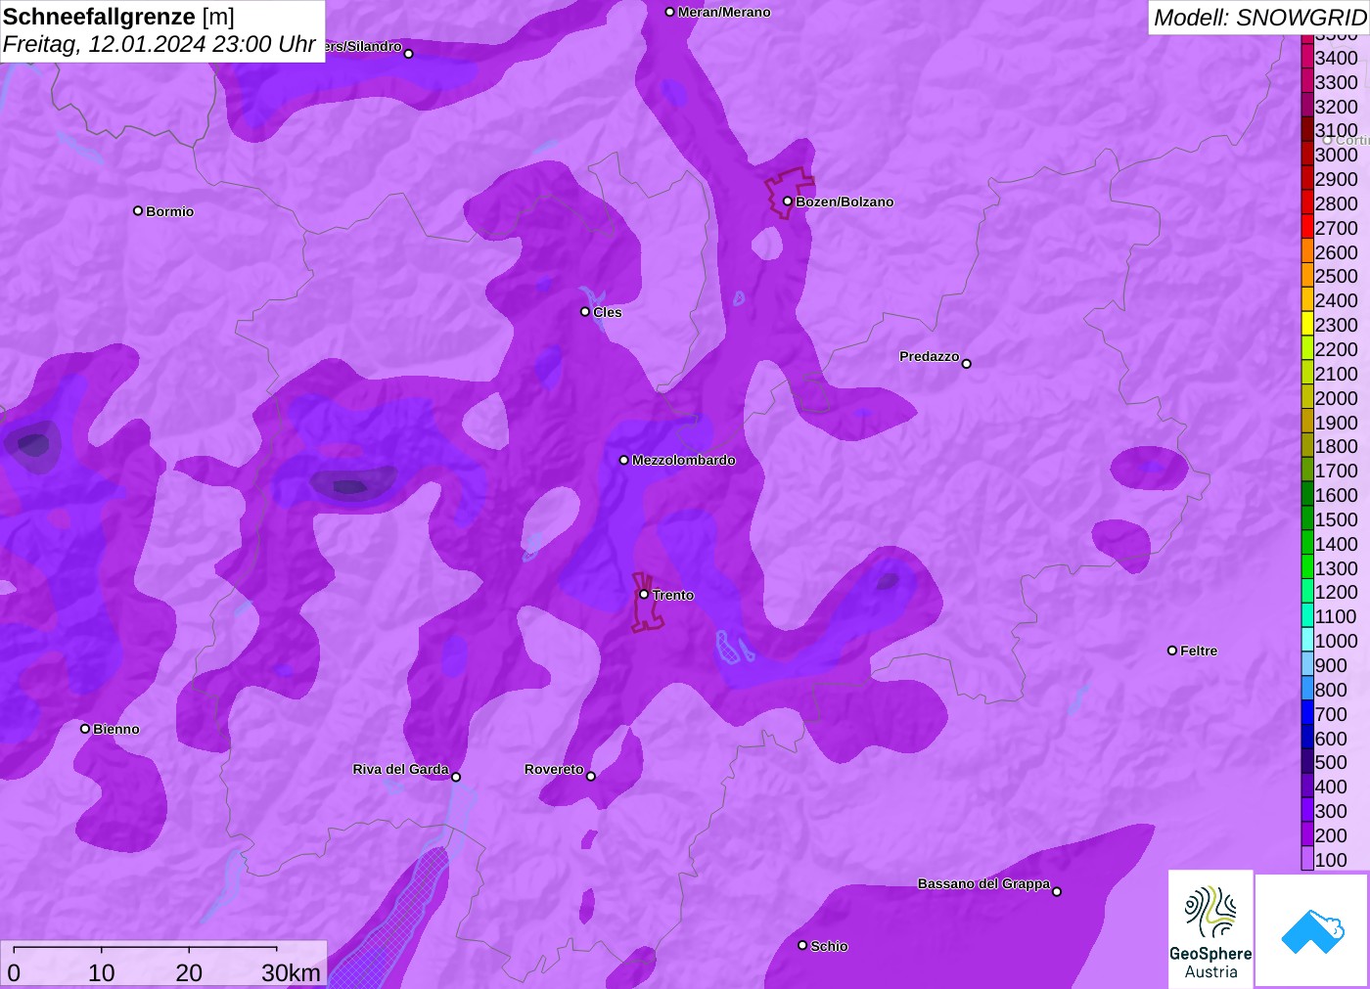Click the 500 legend value

(1331, 762)
